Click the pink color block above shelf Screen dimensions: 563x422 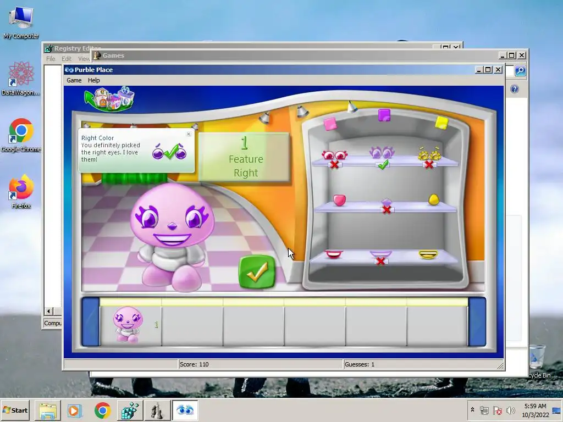pyautogui.click(x=330, y=124)
